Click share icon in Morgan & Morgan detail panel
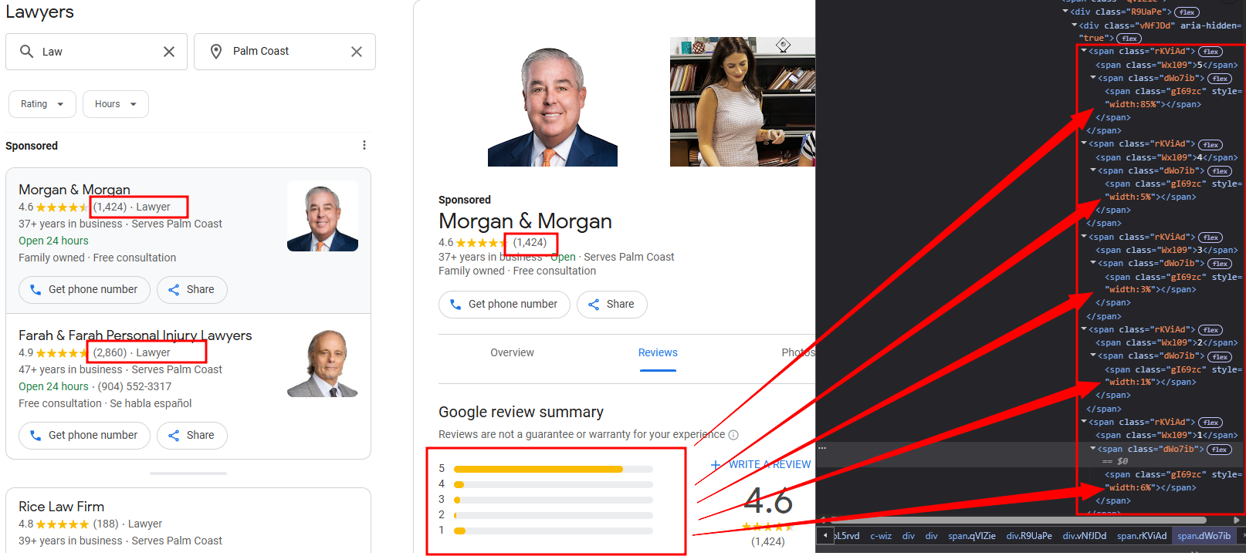 point(594,305)
